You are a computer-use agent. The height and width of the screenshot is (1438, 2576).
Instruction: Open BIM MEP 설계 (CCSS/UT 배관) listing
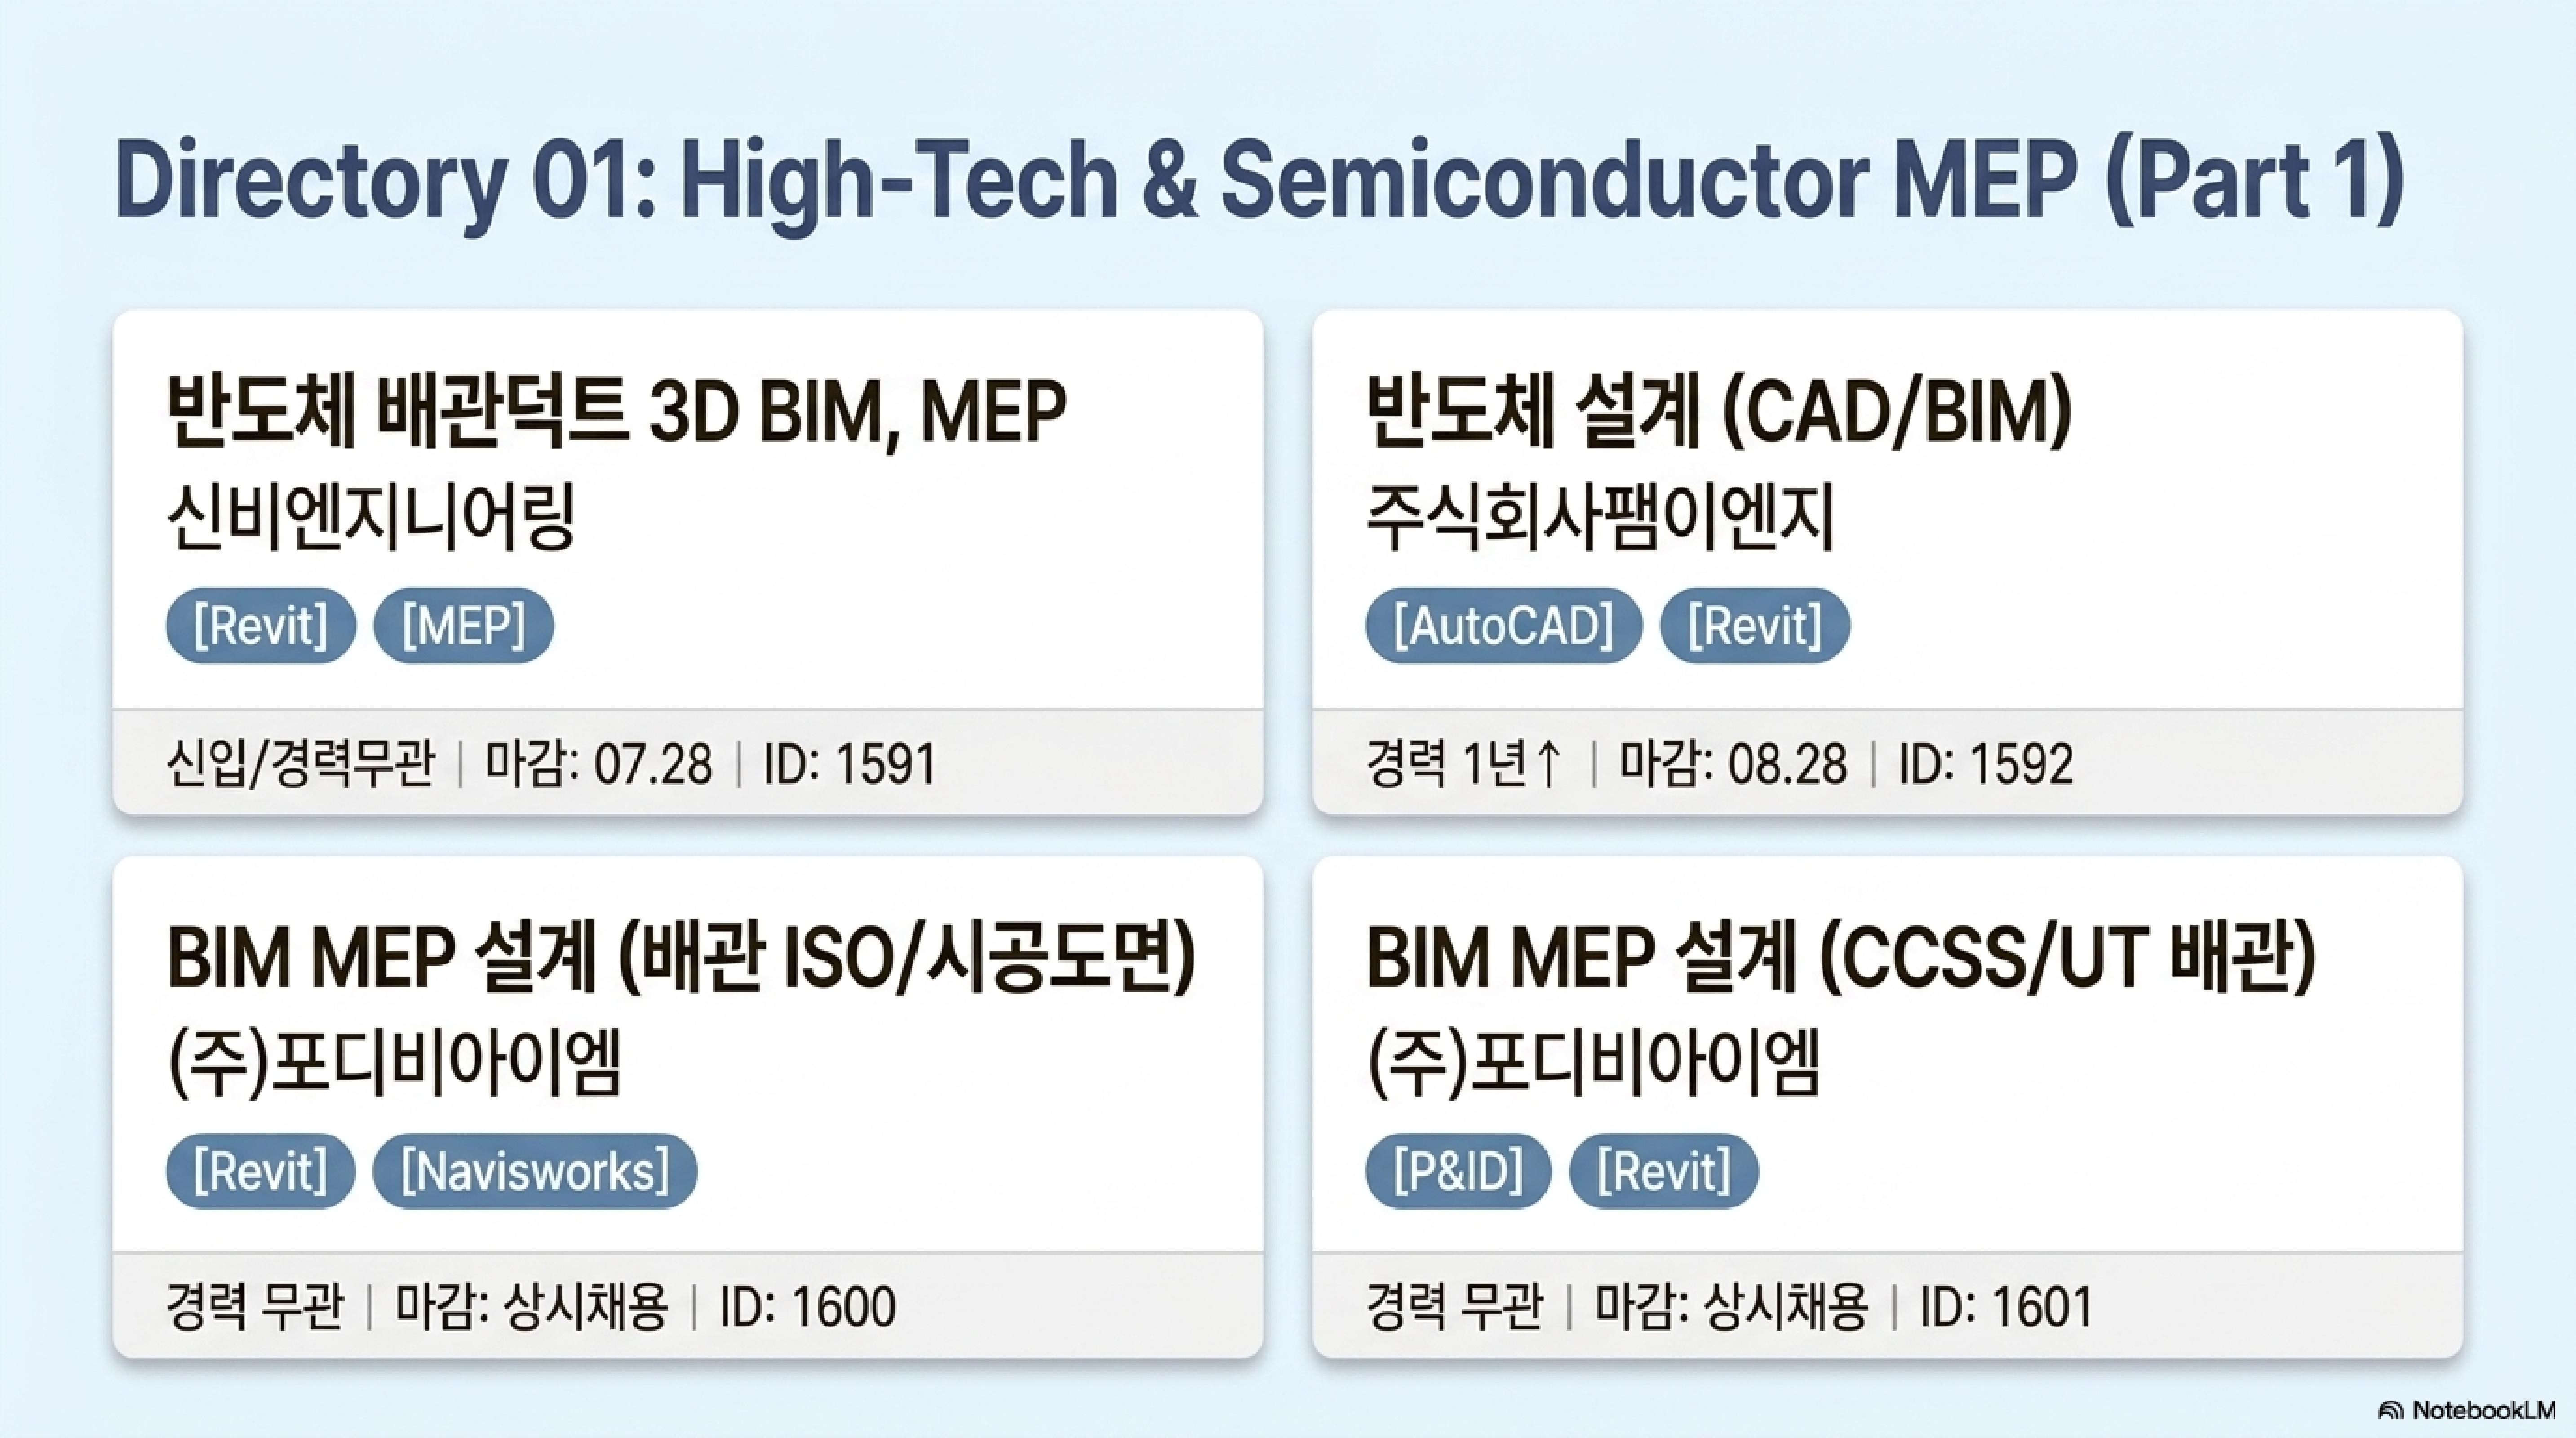click(1841, 958)
